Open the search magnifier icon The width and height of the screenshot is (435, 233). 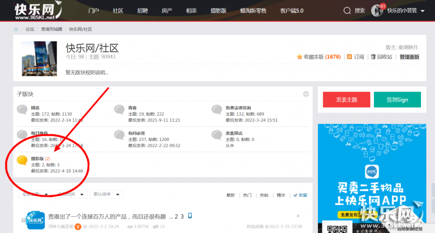pyautogui.click(x=347, y=11)
